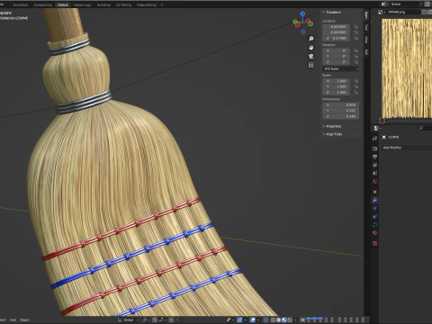This screenshot has height=324, width=432.
Task: Open the Output properties tab icon
Action: [x=374, y=157]
